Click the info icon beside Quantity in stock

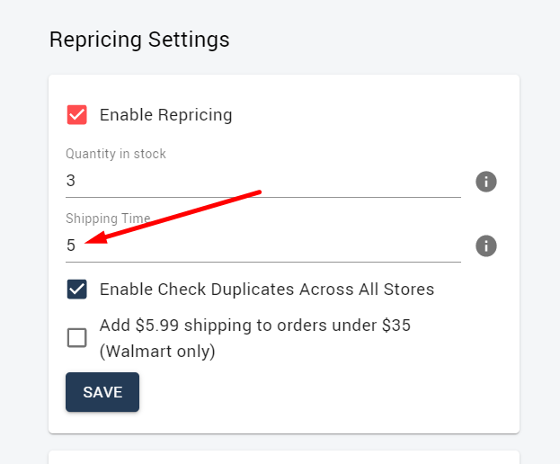pyautogui.click(x=485, y=182)
